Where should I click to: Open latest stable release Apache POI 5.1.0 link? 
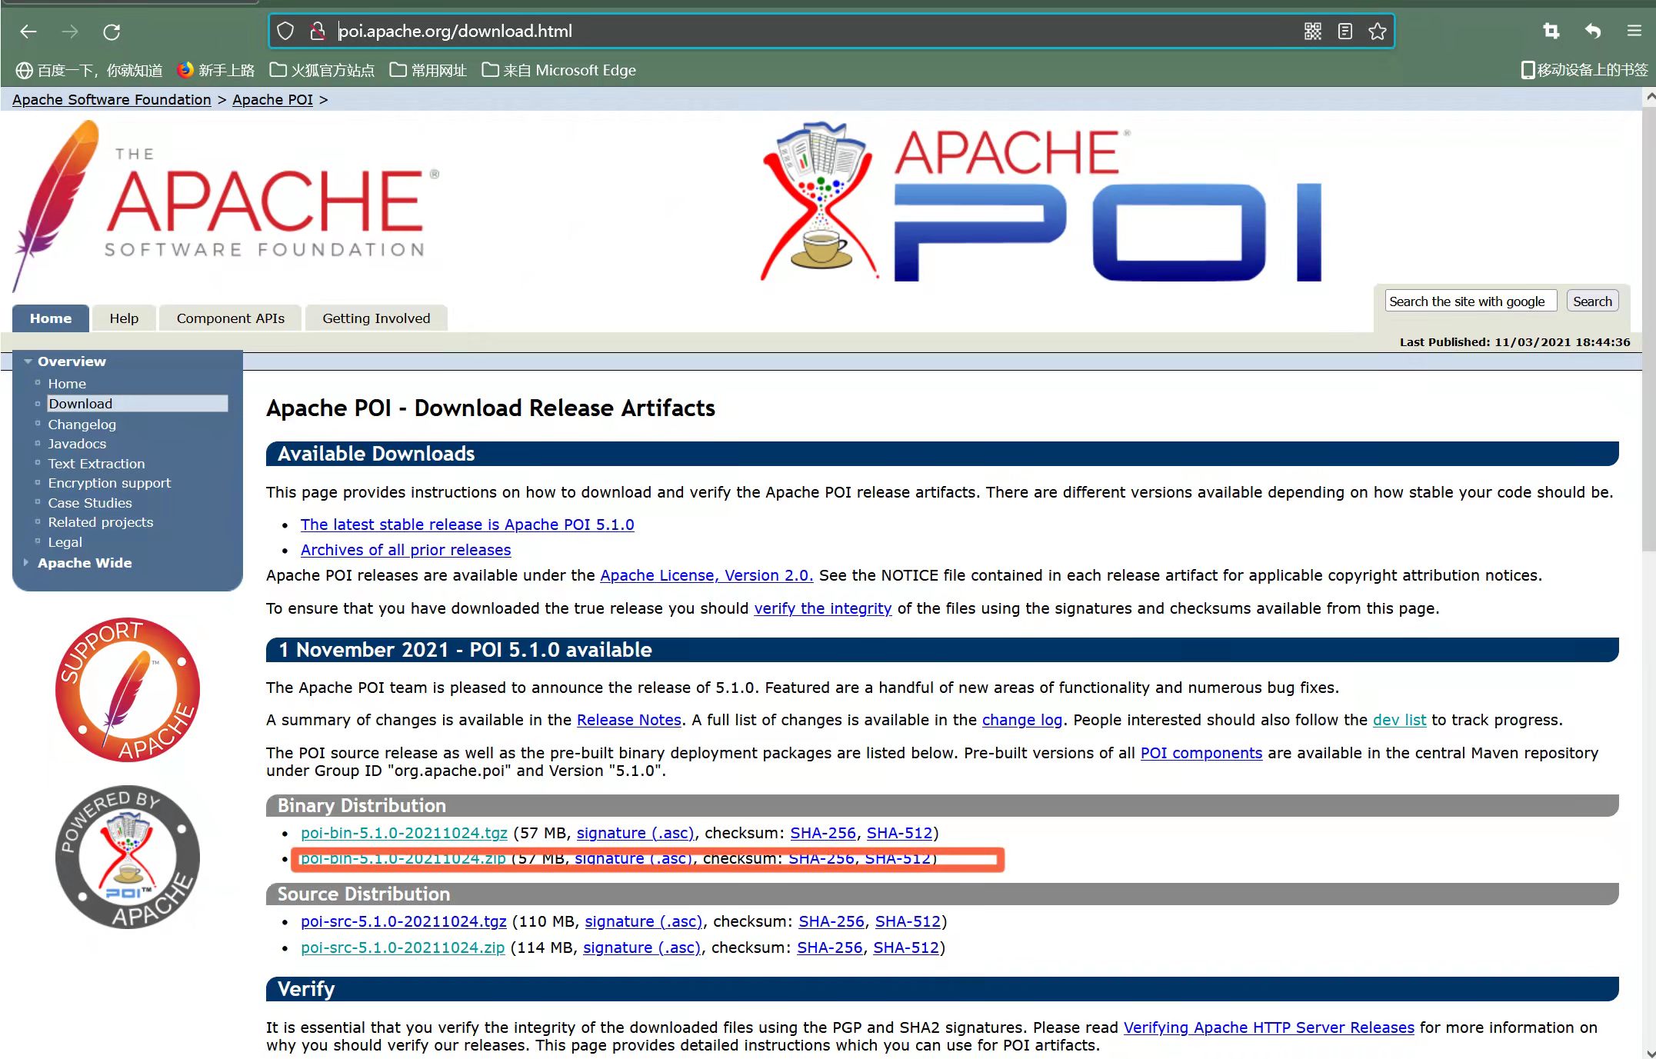pos(467,525)
